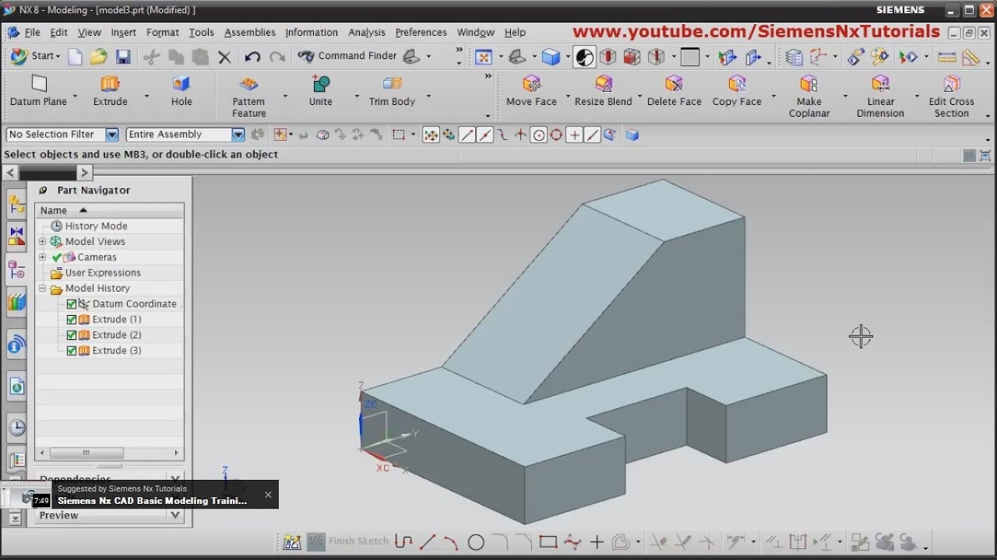997x560 pixels.
Task: Open the Tools menu
Action: 201,33
